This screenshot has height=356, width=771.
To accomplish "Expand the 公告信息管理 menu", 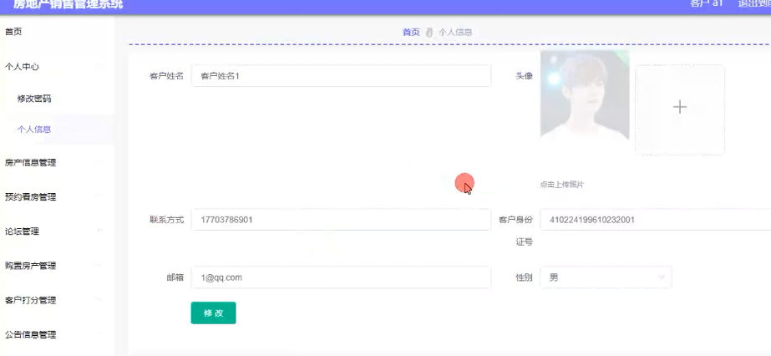I will pyautogui.click(x=57, y=335).
